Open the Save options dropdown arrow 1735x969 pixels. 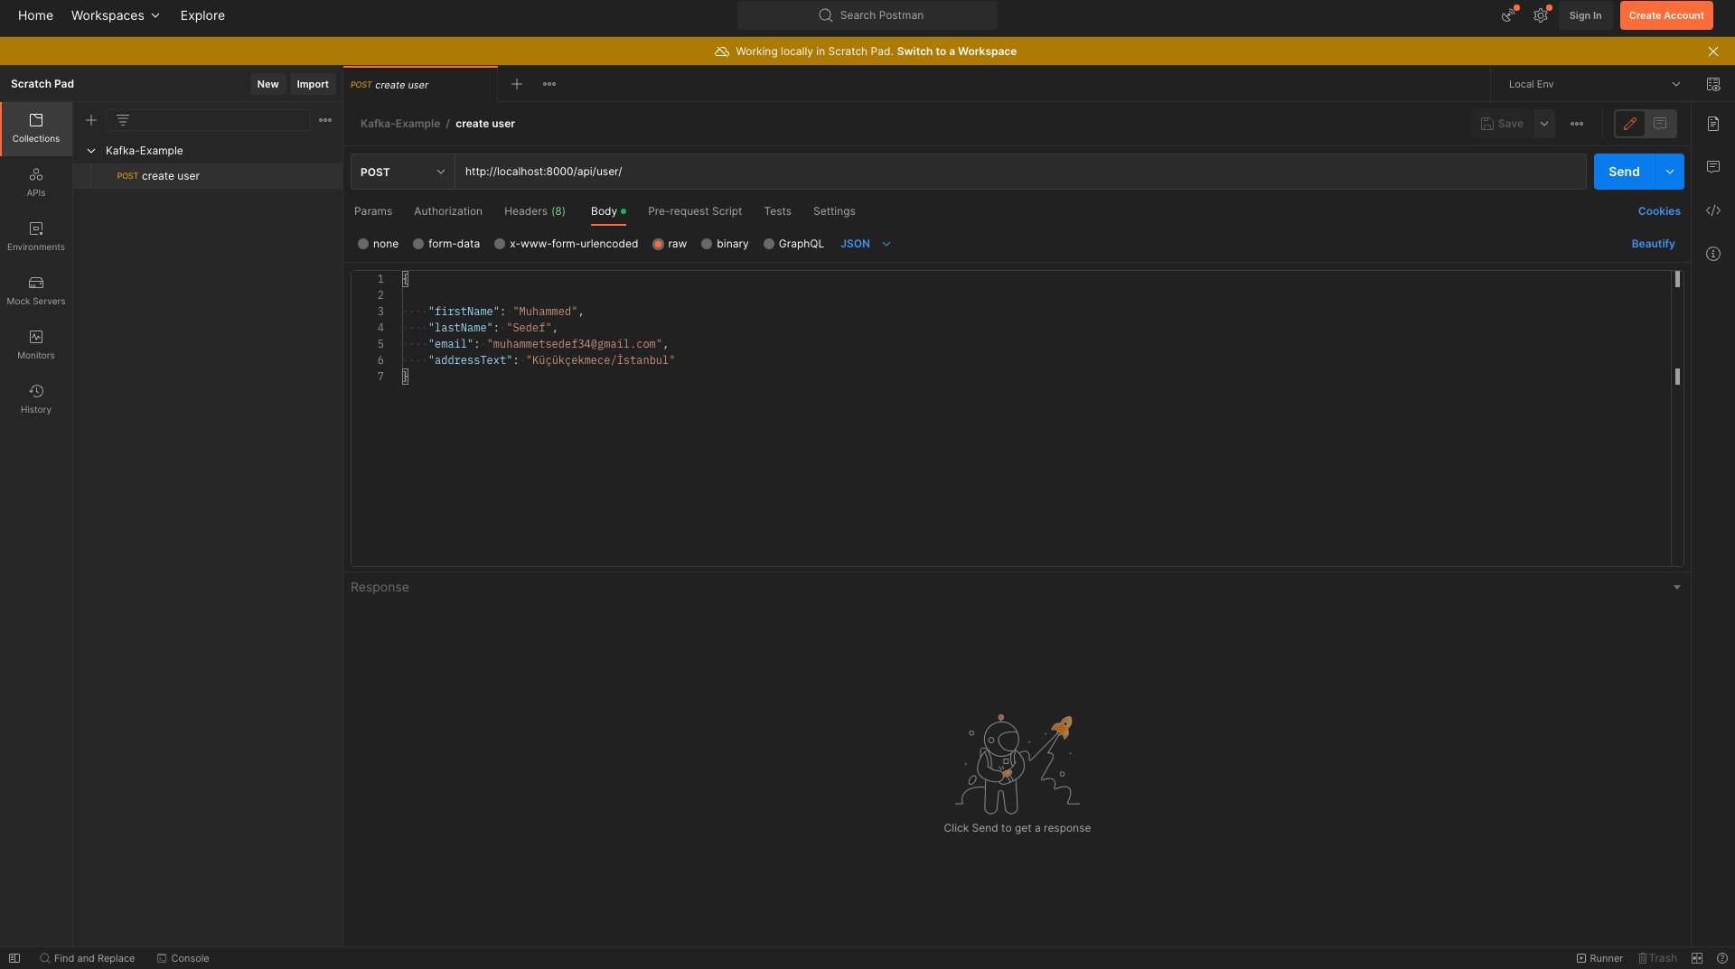(1544, 124)
